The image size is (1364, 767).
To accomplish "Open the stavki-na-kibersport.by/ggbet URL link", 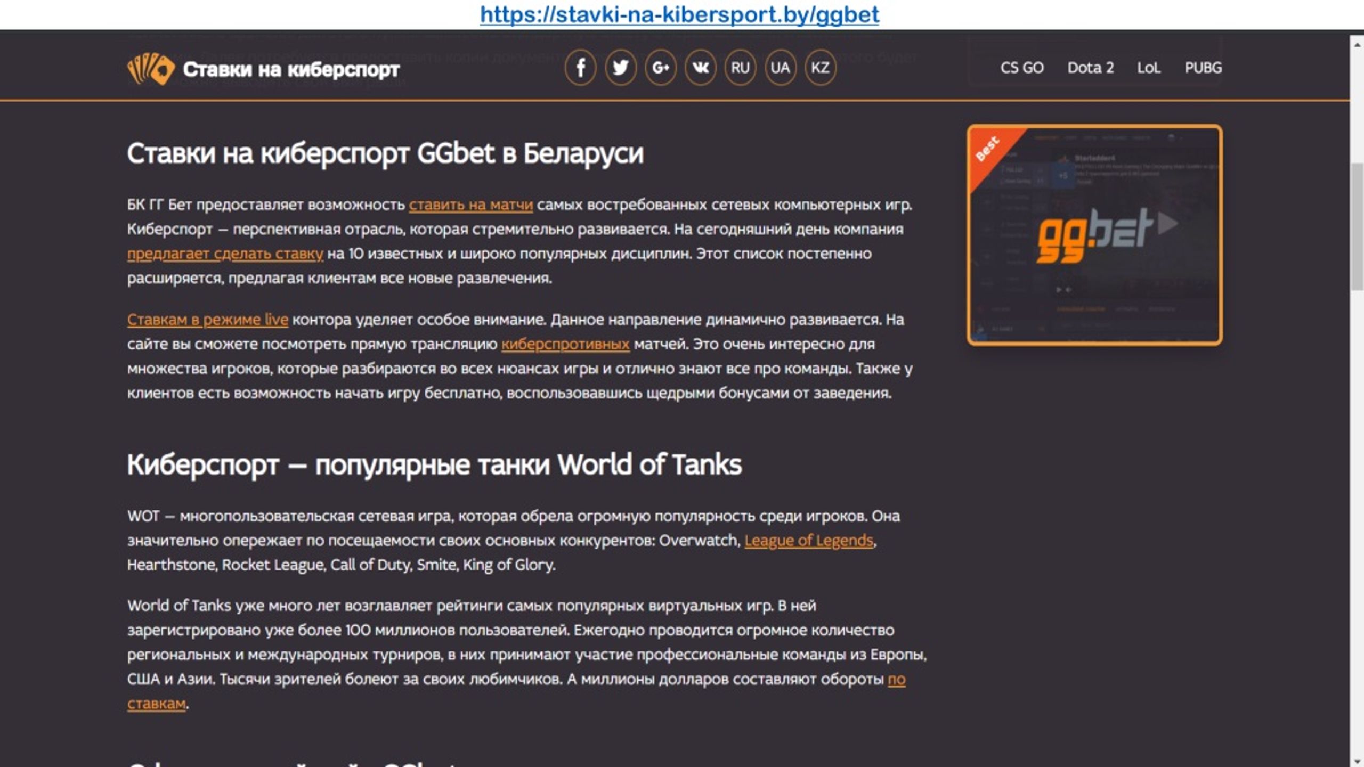I will [x=679, y=14].
